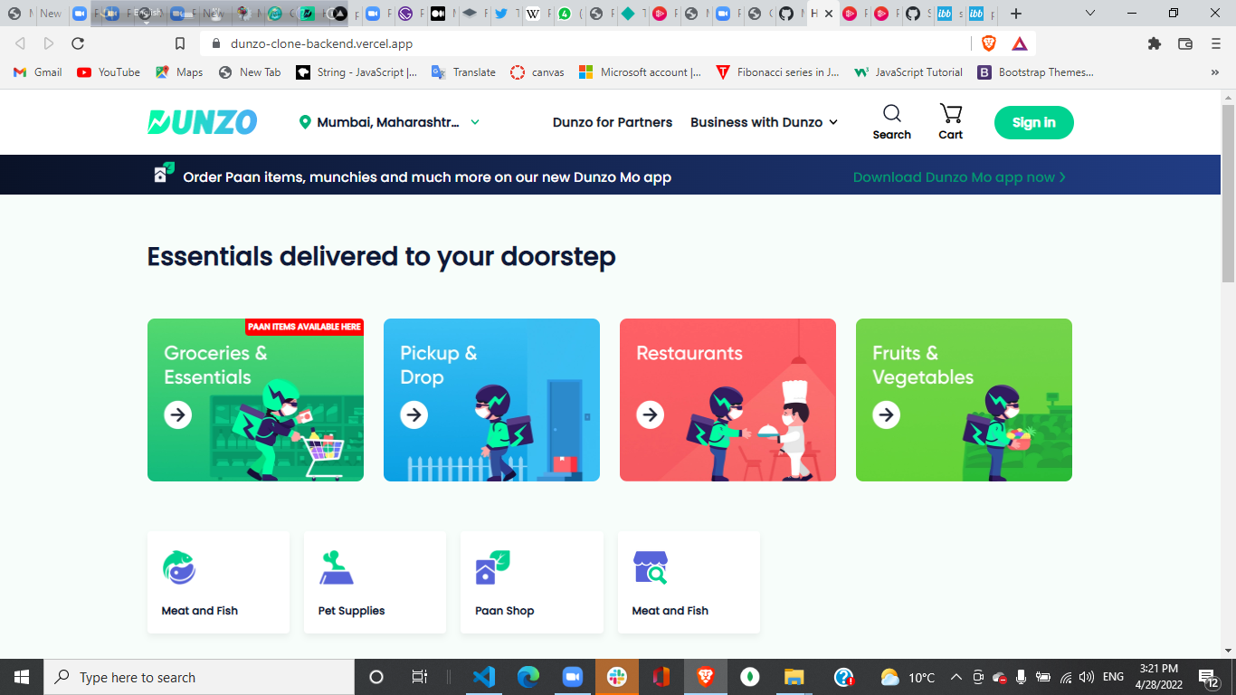Open the Bootstrap Themes bookmark

click(1036, 72)
